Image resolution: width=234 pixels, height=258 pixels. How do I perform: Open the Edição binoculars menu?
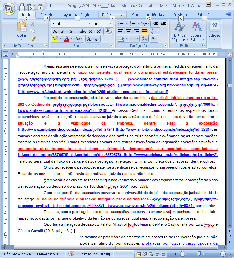point(214,31)
